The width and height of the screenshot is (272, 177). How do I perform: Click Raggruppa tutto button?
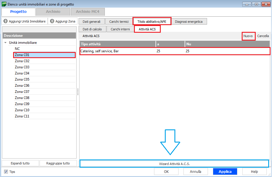click(x=58, y=163)
